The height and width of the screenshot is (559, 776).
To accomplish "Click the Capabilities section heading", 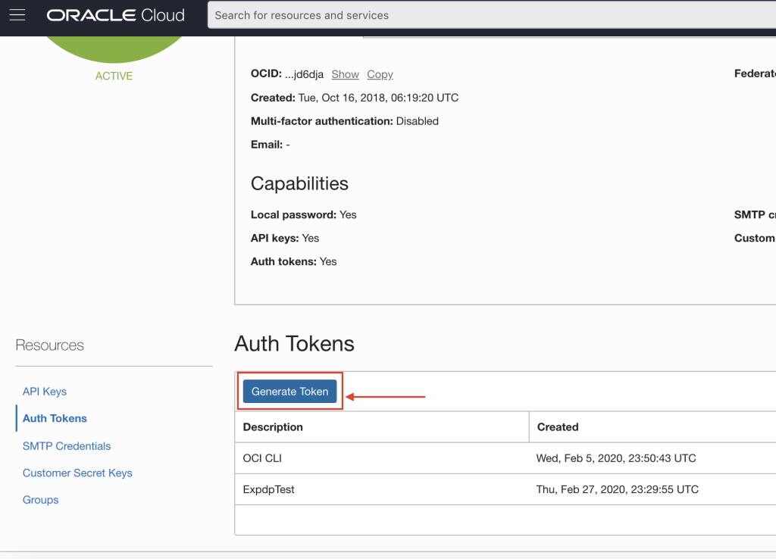I will [x=299, y=183].
